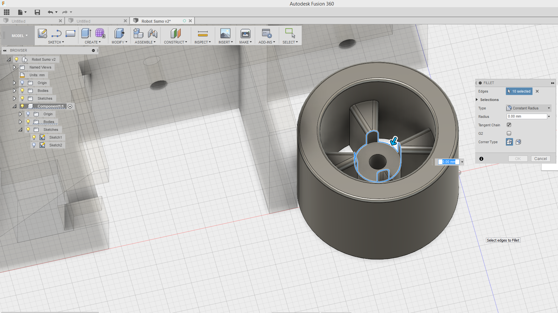The image size is (558, 313).
Task: Select the Create Sketch tool icon
Action: pyautogui.click(x=43, y=33)
